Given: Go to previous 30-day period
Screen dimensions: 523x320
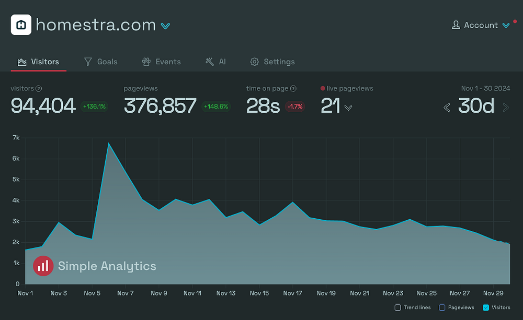Looking at the screenshot, I should (x=447, y=108).
